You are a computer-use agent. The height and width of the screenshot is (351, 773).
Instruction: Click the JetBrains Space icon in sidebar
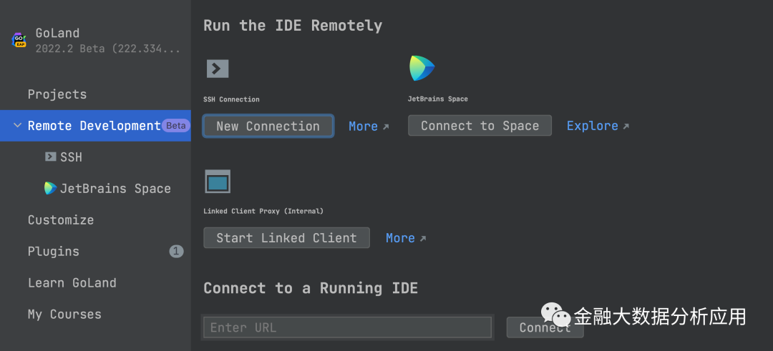[50, 189]
